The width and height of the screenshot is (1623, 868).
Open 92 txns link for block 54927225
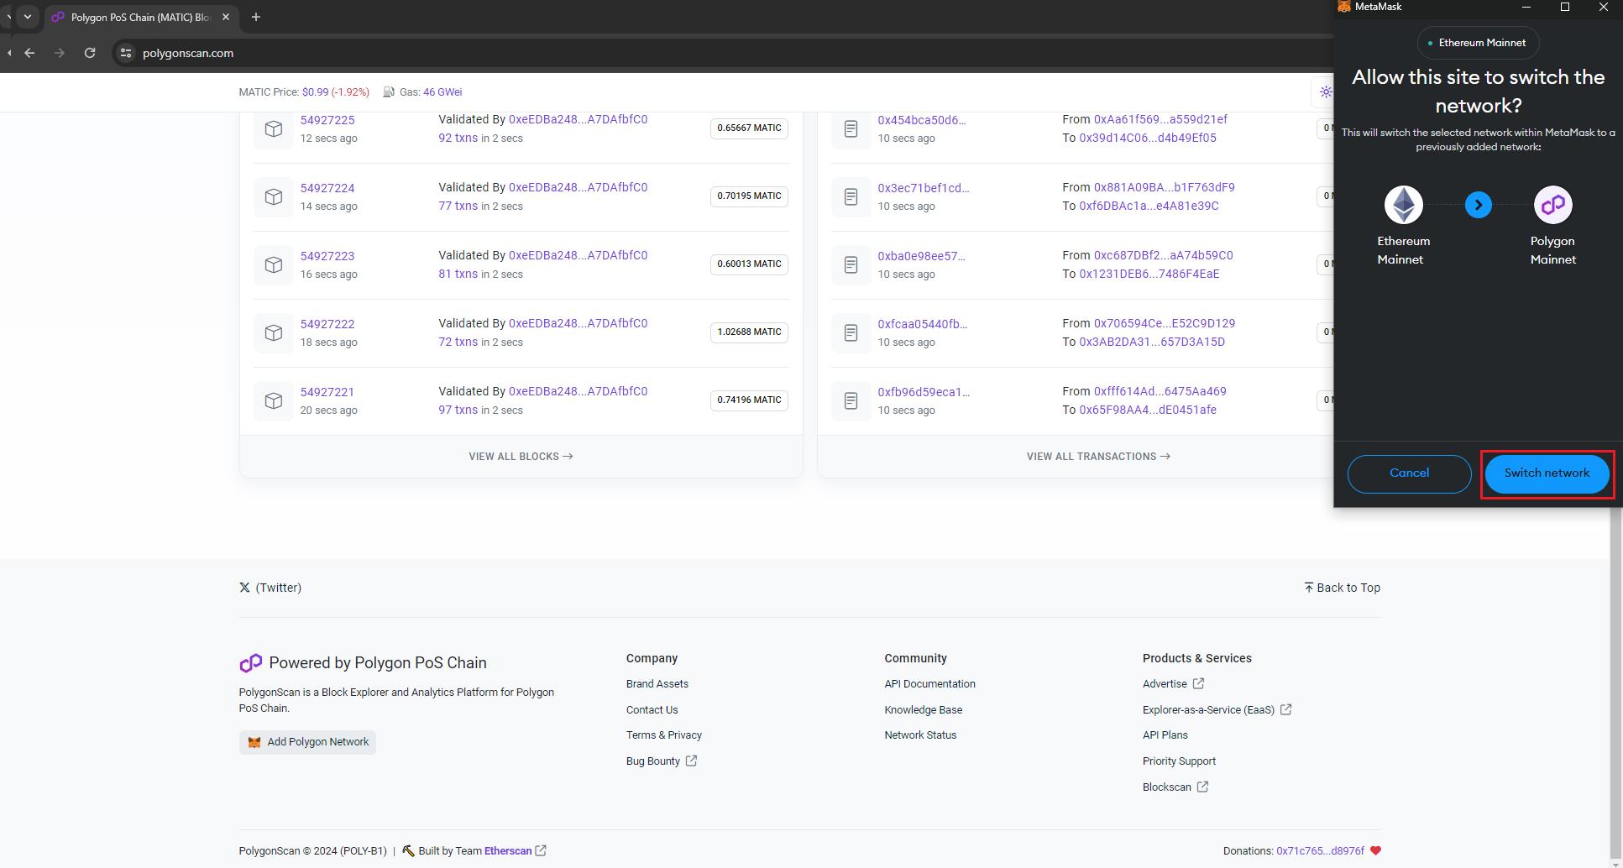point(458,138)
